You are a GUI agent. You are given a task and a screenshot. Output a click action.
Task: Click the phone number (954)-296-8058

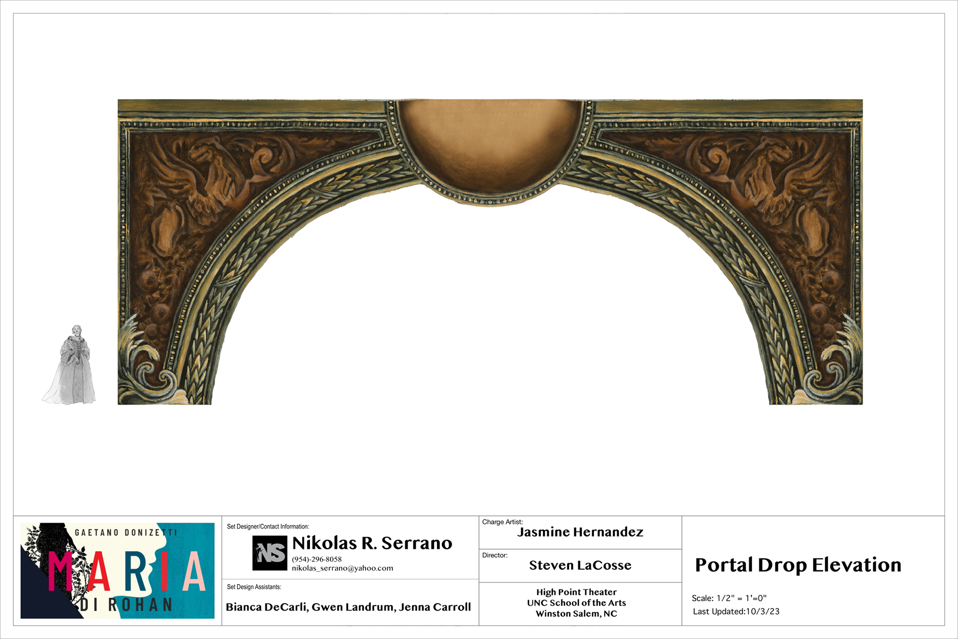click(317, 559)
